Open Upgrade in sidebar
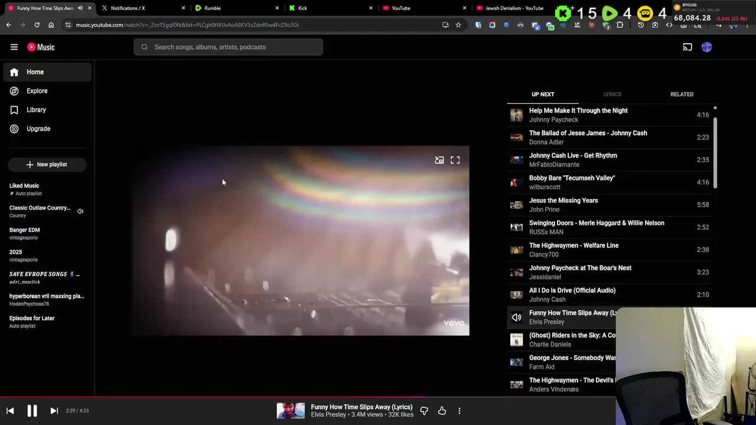Image resolution: width=756 pixels, height=425 pixels. pyautogui.click(x=47, y=129)
